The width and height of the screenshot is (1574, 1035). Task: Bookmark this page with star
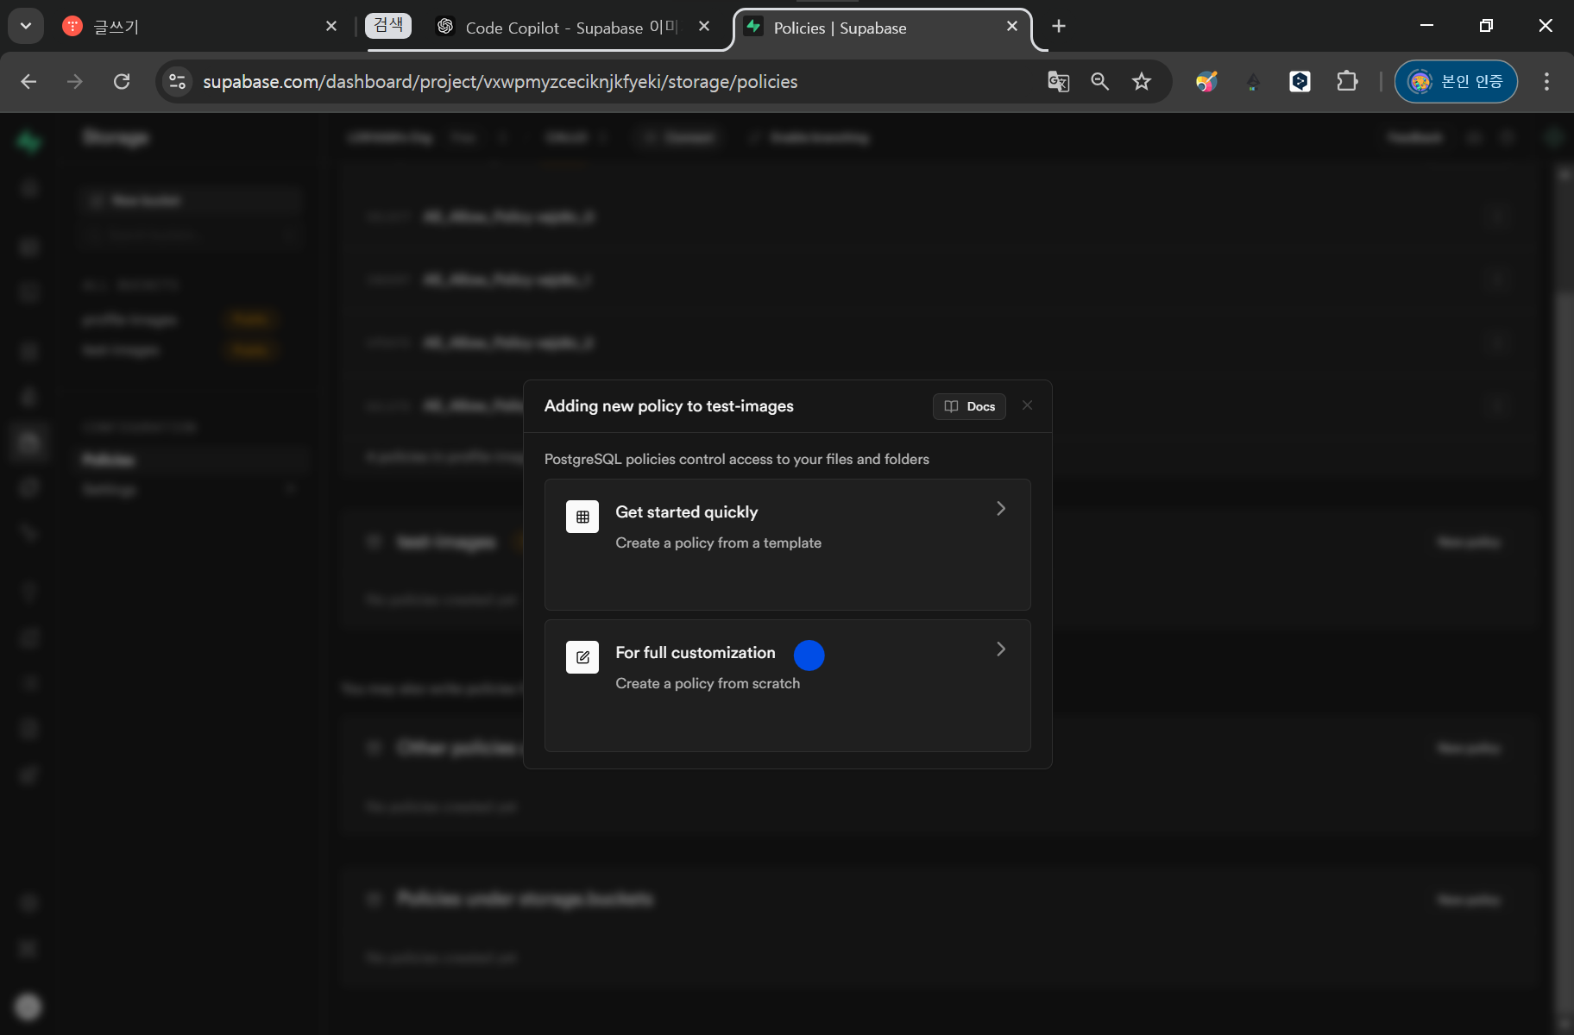point(1142,81)
